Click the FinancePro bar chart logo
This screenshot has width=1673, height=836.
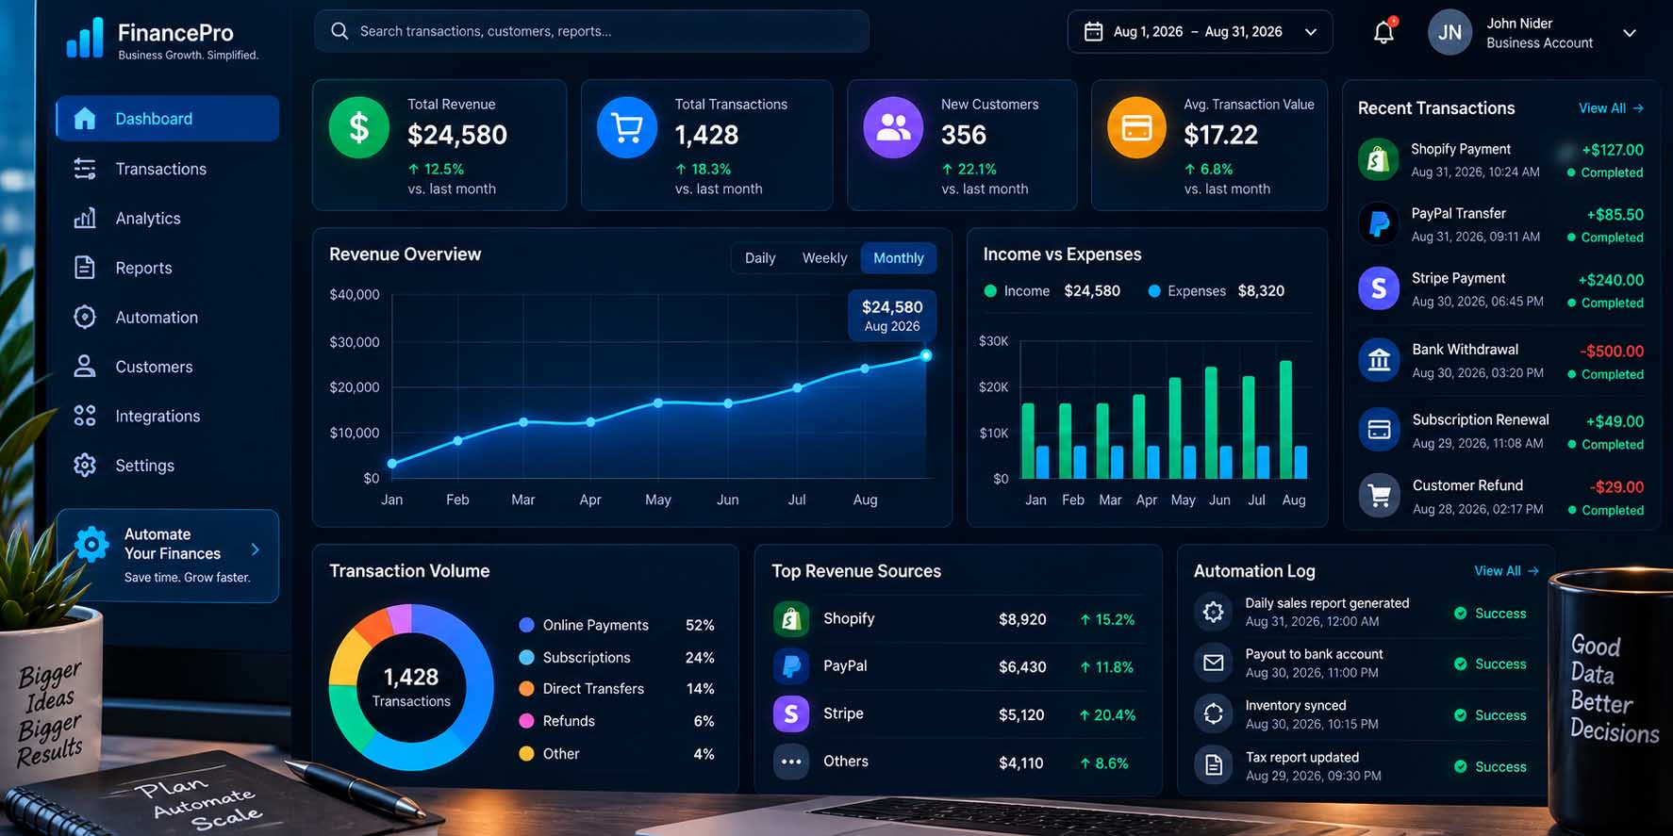(x=85, y=39)
